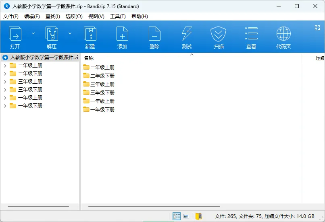The width and height of the screenshot is (325, 222).
Task: Click the tree panel horizontal scrollbar
Action: 38,206
